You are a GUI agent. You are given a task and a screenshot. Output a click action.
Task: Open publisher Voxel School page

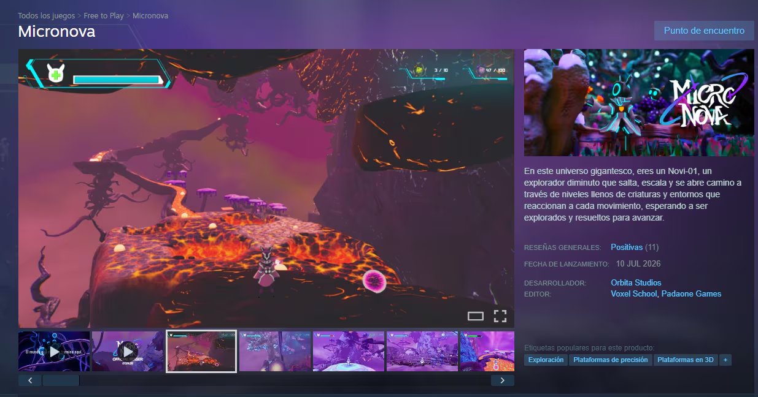(x=634, y=294)
